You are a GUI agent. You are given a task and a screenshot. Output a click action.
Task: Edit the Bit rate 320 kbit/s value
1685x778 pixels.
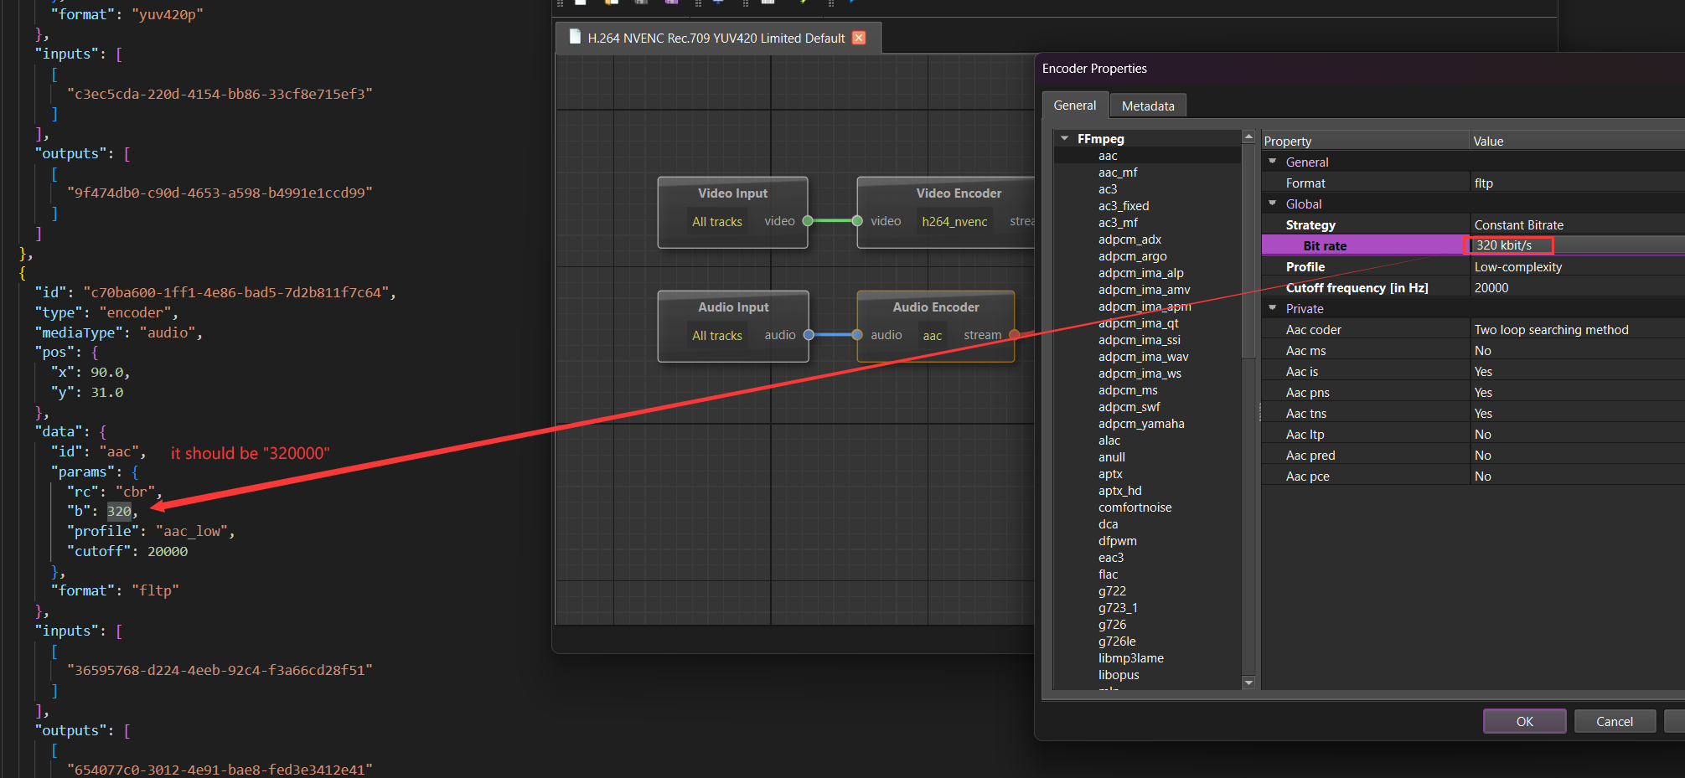[1508, 245]
